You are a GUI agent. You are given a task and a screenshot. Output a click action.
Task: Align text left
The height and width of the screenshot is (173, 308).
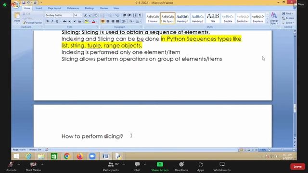tap(103, 21)
